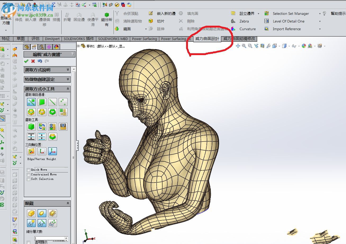Toggle the 透明顯示 transparency checkbox
This screenshot has height=244, width=346.
tap(28, 242)
